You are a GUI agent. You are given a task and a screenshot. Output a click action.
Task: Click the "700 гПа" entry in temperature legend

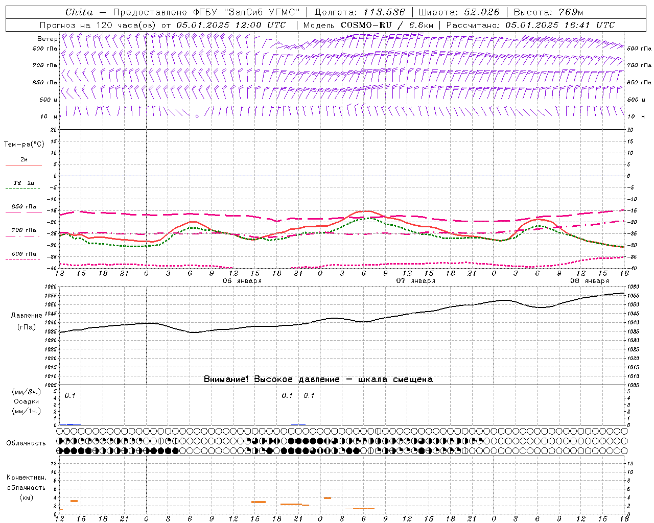(24, 230)
